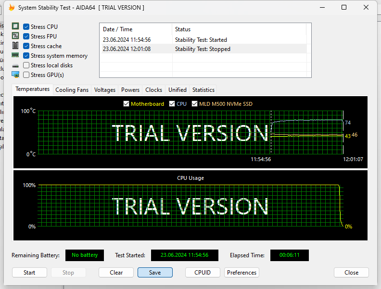Click the 23.06.2024 11:54:56 log timestamp
The width and height of the screenshot is (381, 289).
[x=127, y=40]
